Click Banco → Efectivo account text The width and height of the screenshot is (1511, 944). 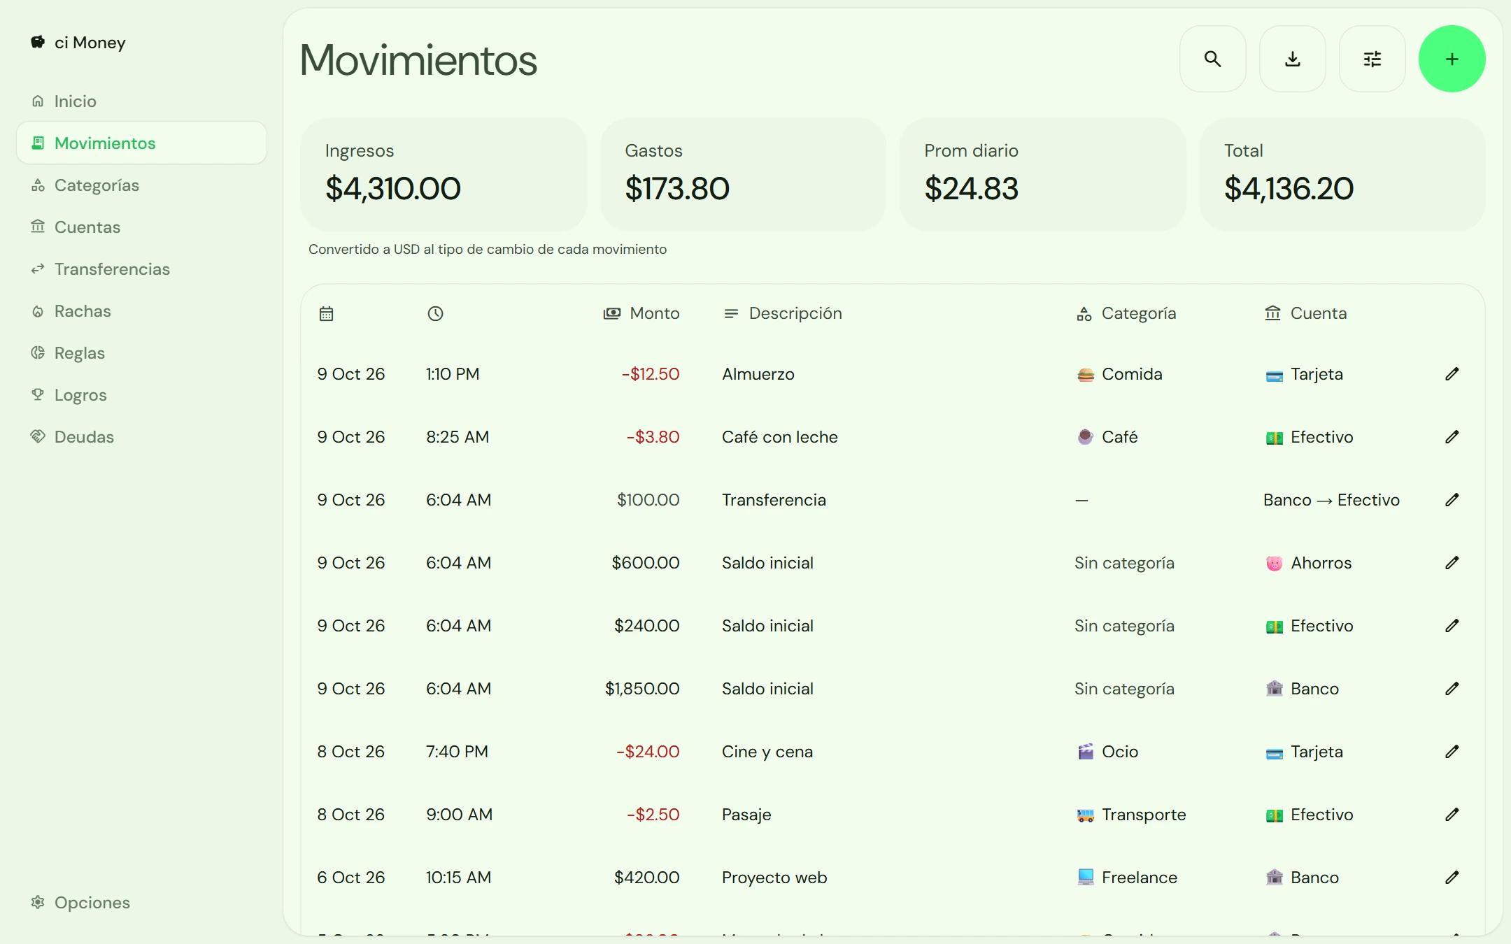pos(1331,500)
